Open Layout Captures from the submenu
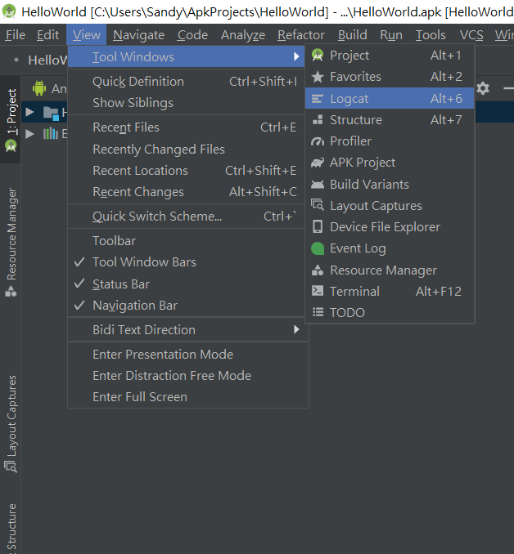Viewport: 514px width, 554px height. (390, 206)
